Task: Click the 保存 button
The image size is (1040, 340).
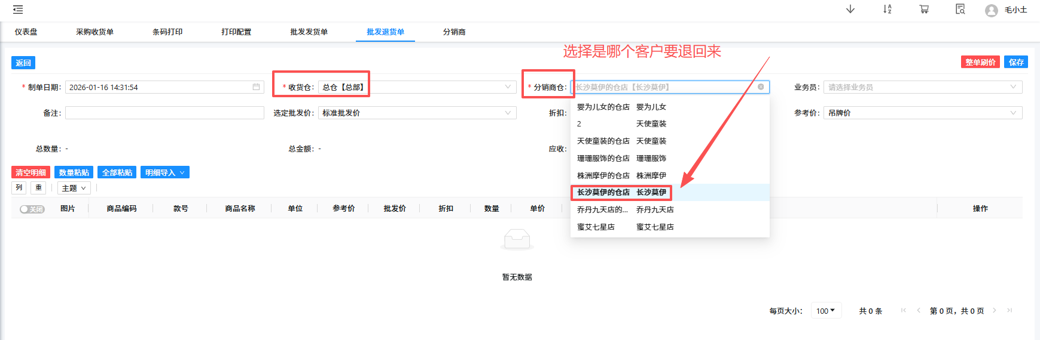Action: [1016, 62]
